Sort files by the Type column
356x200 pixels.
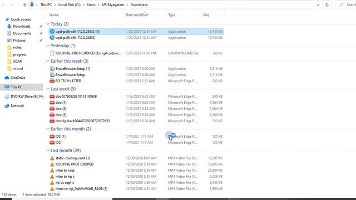[x=172, y=15]
